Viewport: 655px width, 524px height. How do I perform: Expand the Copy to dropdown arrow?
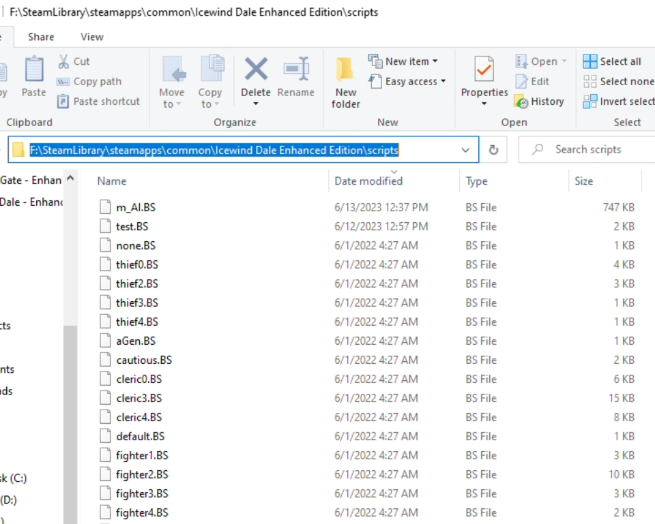216,104
